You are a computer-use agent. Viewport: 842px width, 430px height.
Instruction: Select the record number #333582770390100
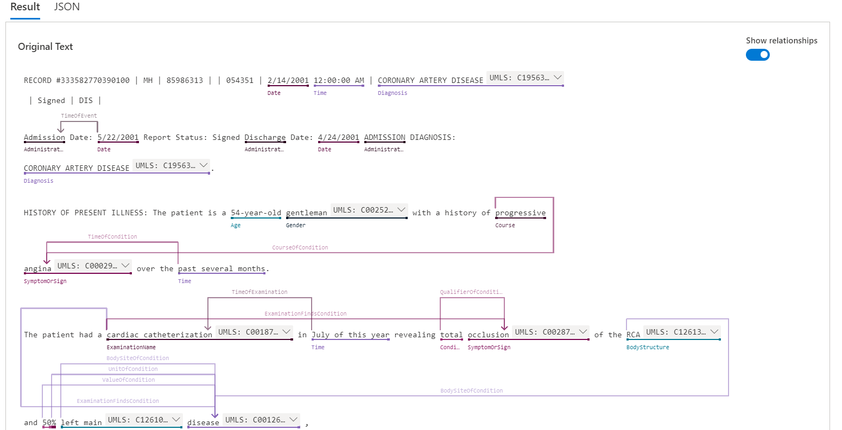[x=93, y=80]
